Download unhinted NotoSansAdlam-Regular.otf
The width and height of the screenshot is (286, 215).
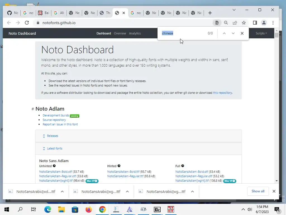point(58,176)
